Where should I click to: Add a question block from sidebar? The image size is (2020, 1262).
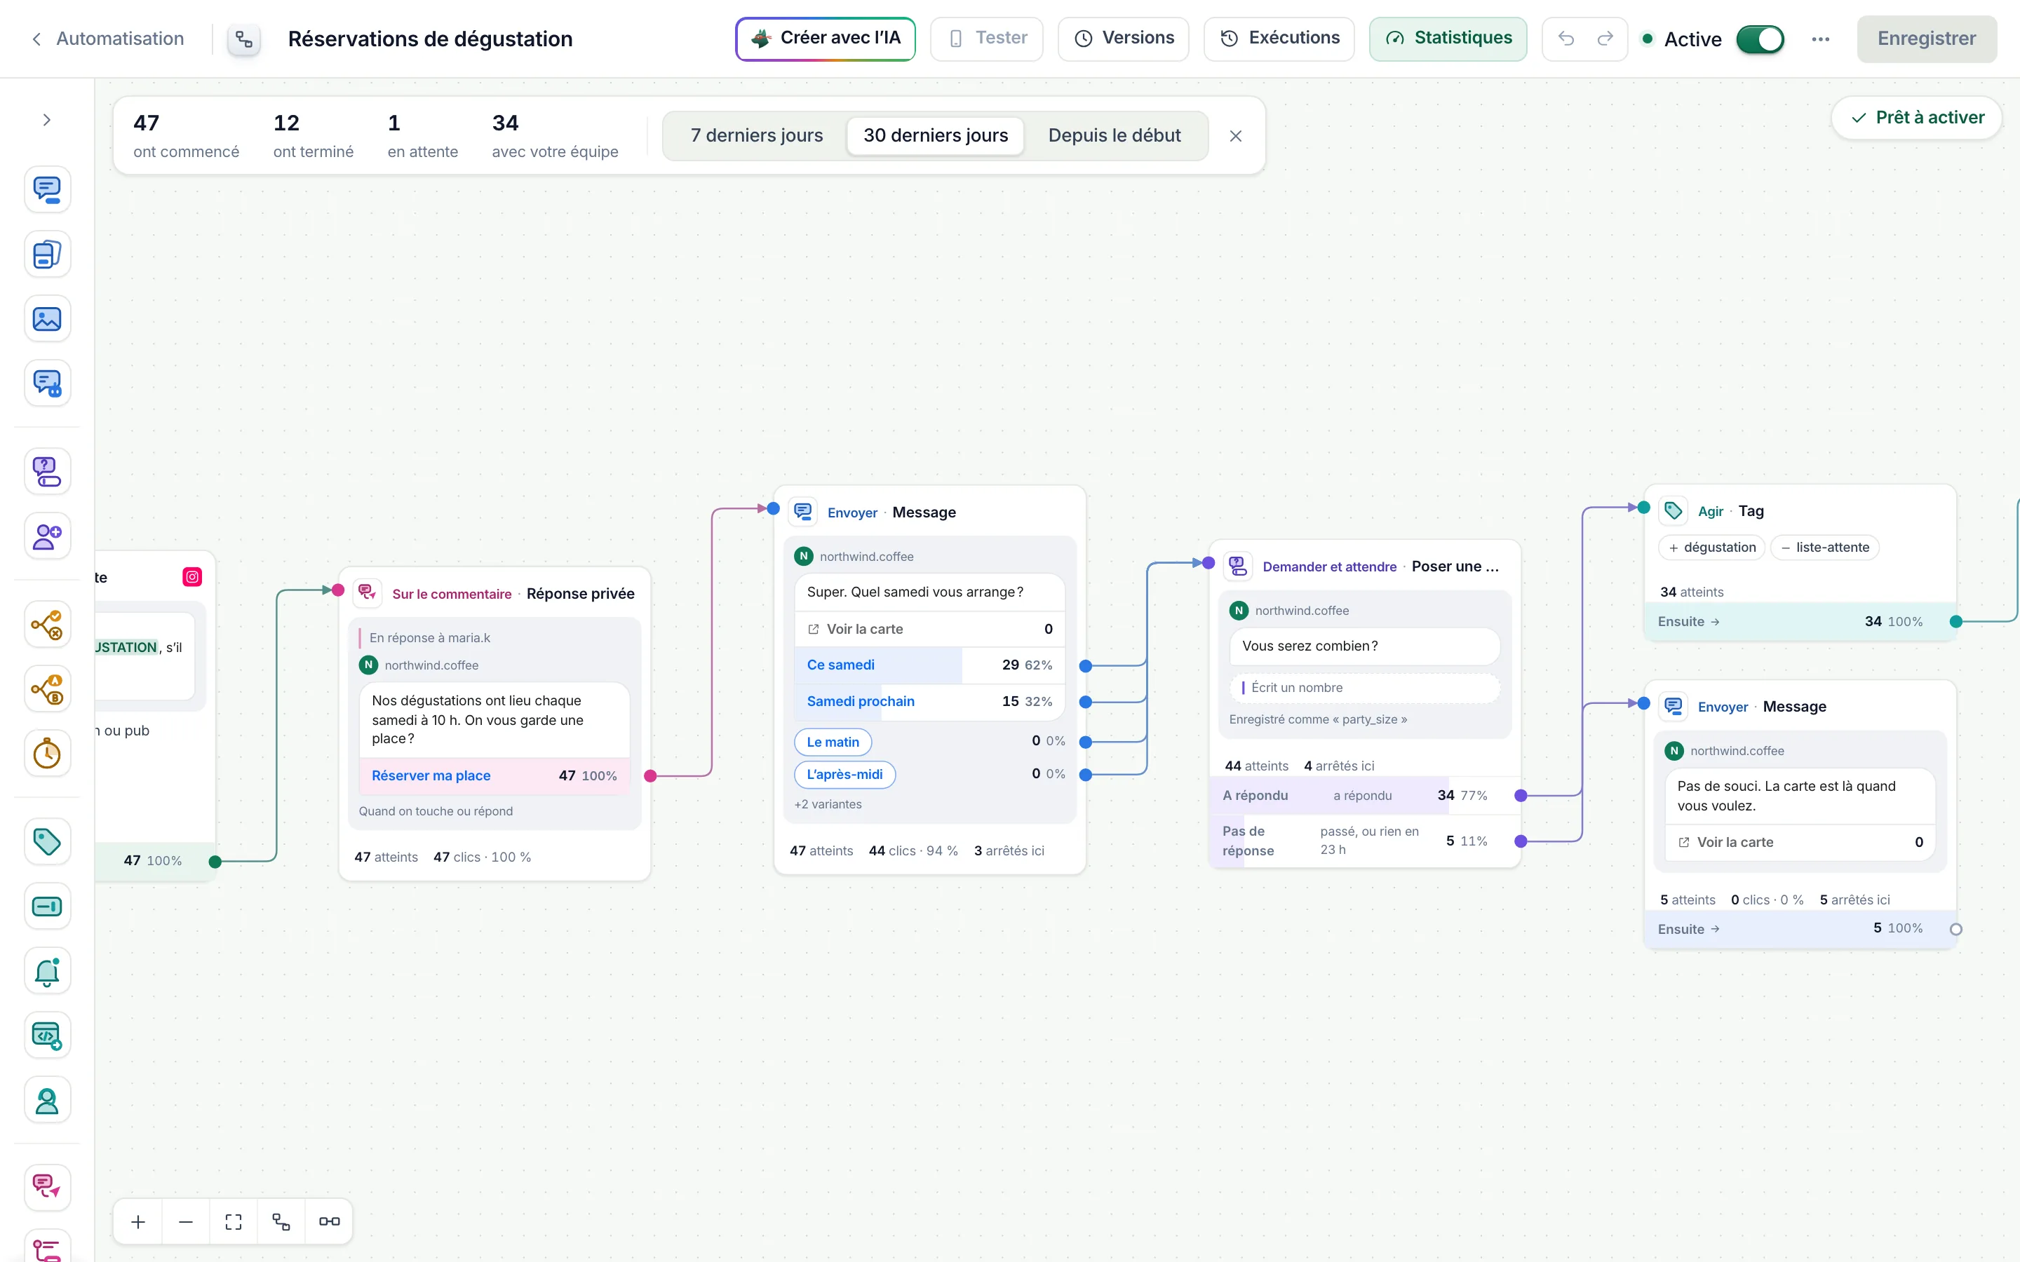pyautogui.click(x=47, y=472)
